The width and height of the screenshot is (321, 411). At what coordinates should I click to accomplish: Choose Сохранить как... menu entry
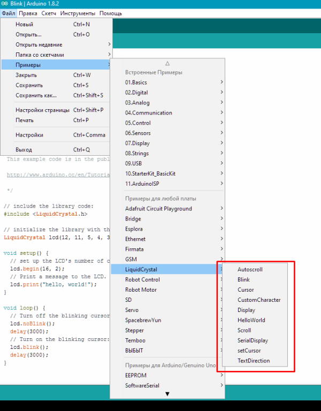57,95
